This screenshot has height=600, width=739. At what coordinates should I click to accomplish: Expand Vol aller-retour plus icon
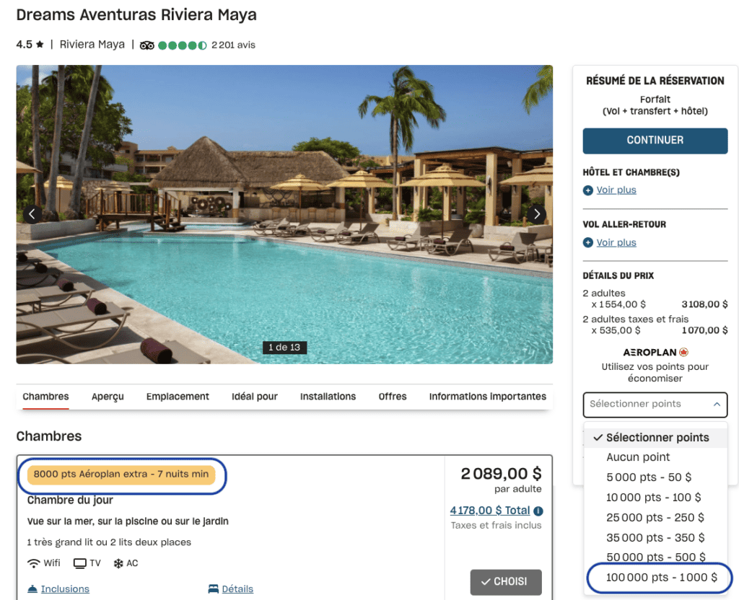[x=588, y=243]
